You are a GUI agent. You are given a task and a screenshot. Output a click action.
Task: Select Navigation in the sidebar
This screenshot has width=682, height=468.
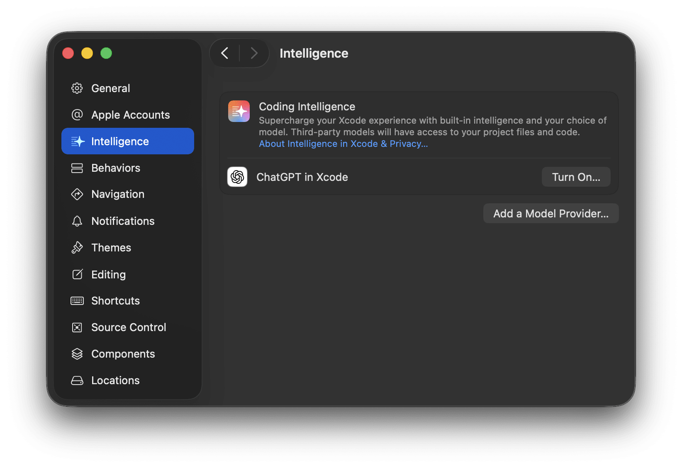[128, 194]
